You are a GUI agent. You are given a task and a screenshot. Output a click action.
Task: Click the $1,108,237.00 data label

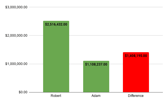tap(96, 64)
